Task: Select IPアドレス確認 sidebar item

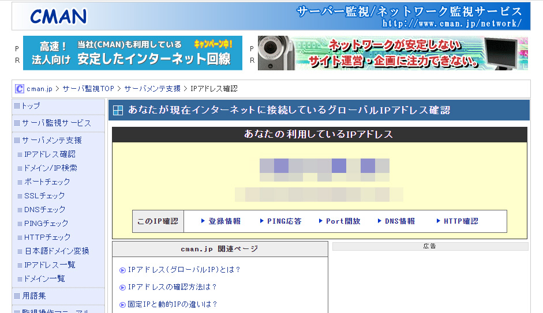Action: (50, 154)
